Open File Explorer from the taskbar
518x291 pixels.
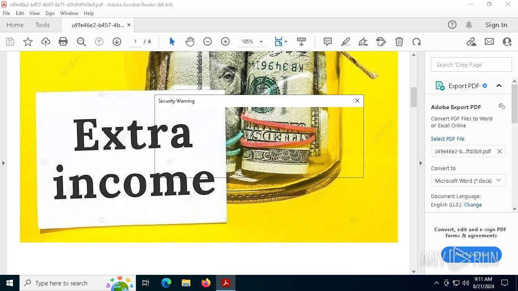click(x=186, y=283)
